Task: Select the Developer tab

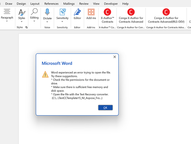Action: [x=111, y=4]
